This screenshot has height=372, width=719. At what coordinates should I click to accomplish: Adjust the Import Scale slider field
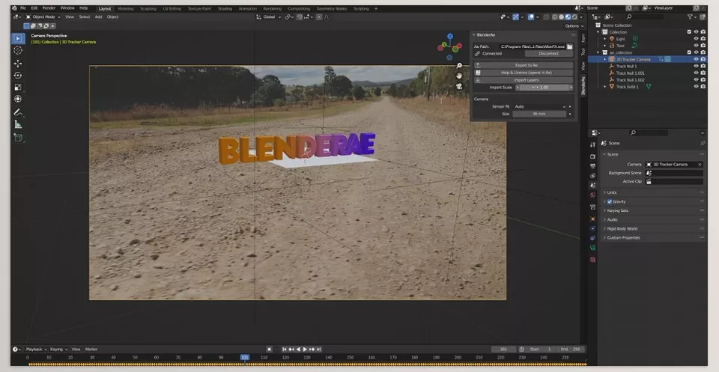point(544,88)
